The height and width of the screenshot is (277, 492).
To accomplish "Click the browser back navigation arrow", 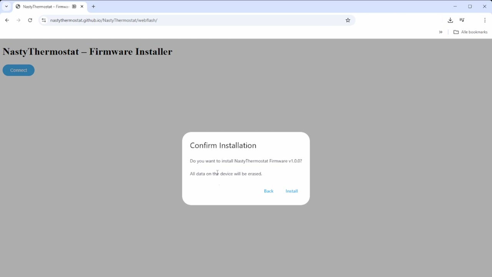I will tap(7, 20).
